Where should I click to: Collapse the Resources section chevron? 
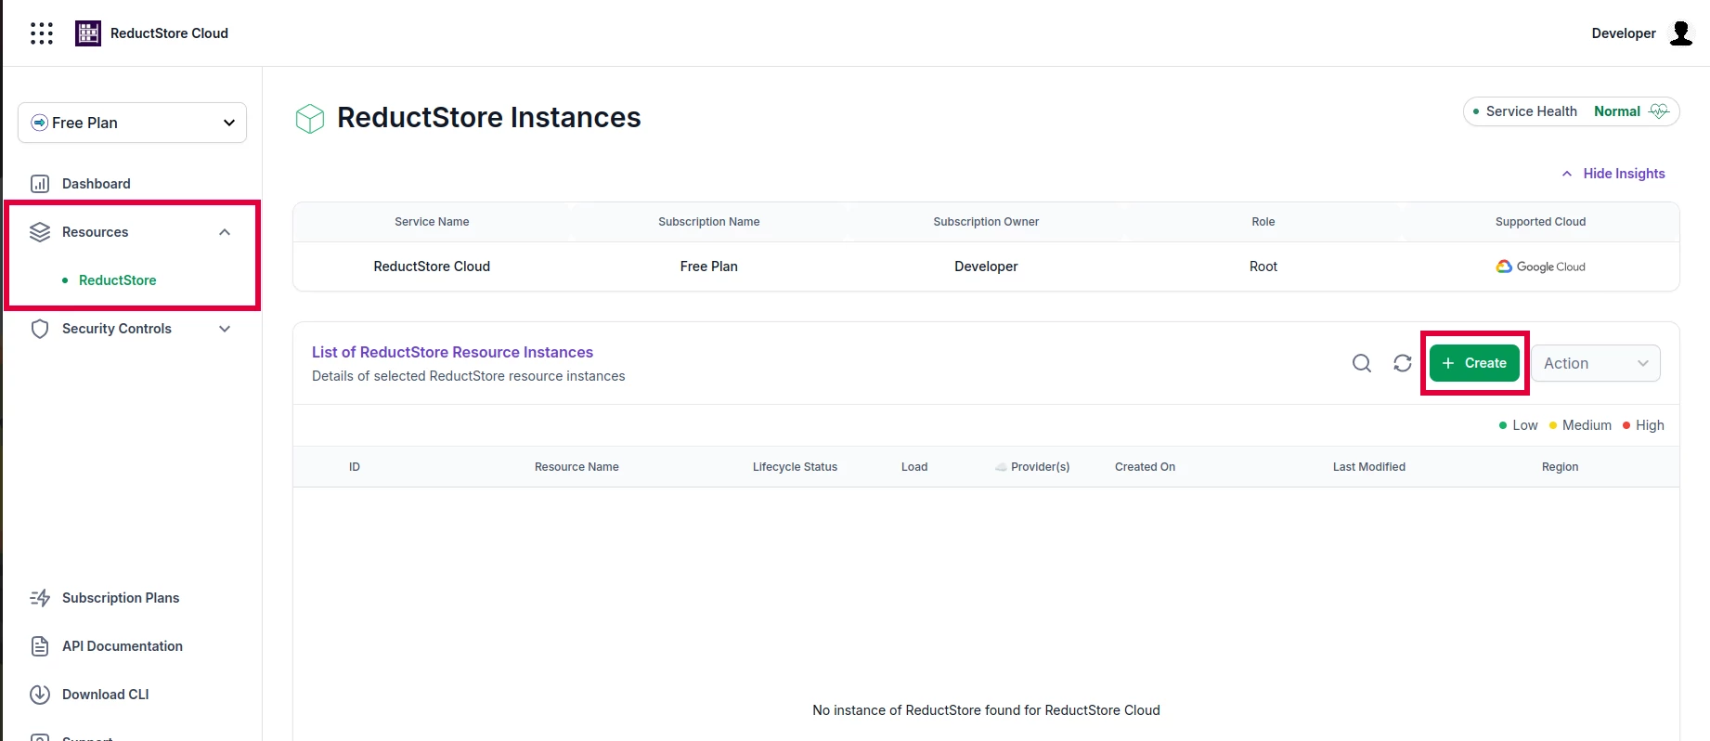pyautogui.click(x=225, y=232)
